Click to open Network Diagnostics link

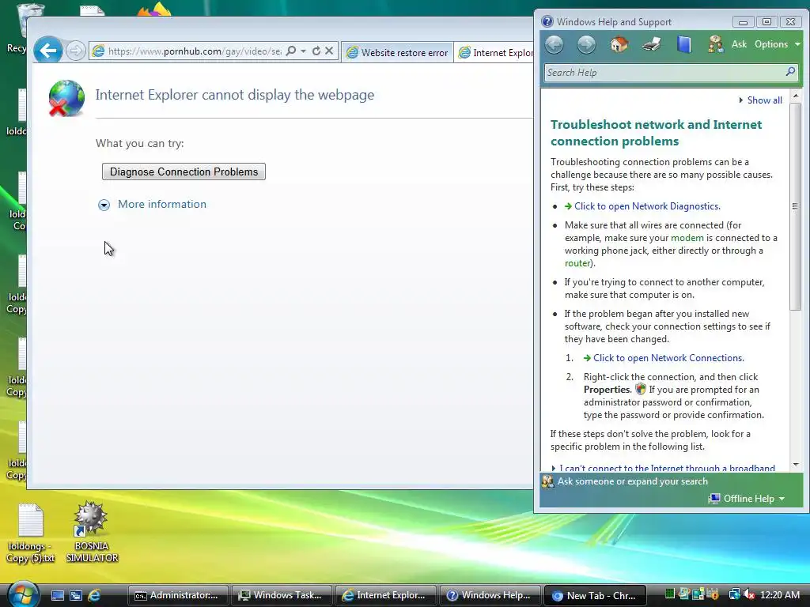click(647, 206)
